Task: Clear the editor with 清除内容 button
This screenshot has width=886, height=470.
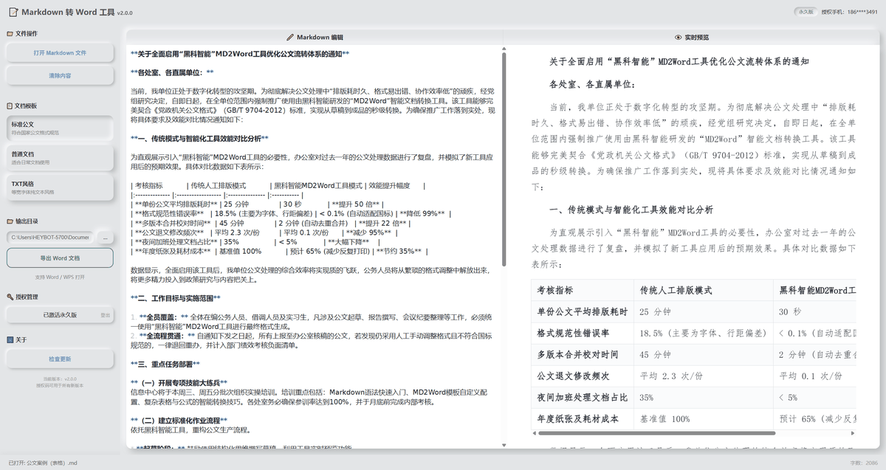Action: coord(60,75)
